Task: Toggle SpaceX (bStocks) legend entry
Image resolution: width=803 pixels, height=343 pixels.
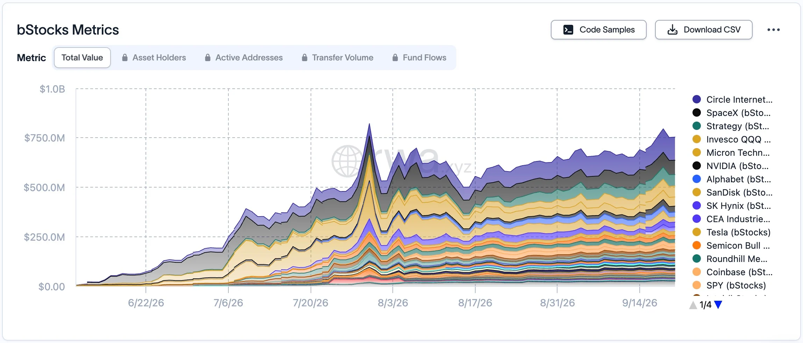Action: pyautogui.click(x=731, y=113)
